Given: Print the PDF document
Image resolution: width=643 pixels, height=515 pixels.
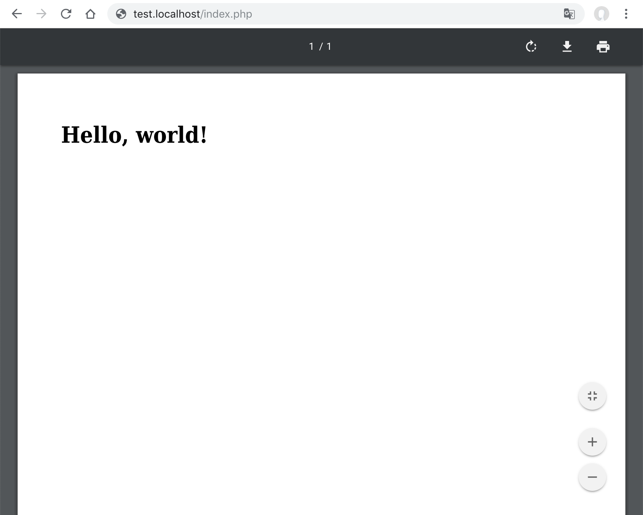Looking at the screenshot, I should point(603,47).
